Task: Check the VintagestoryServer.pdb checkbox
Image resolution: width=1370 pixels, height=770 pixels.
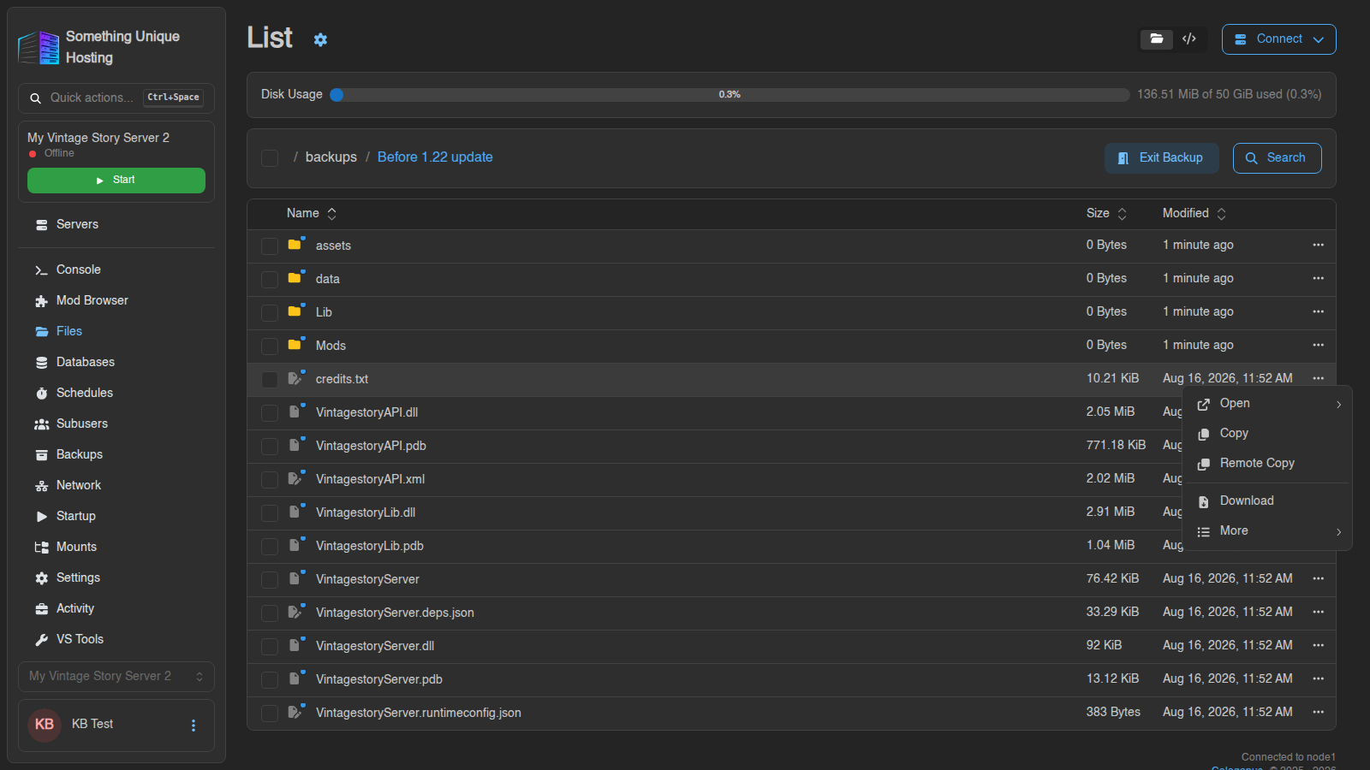Action: point(270,680)
